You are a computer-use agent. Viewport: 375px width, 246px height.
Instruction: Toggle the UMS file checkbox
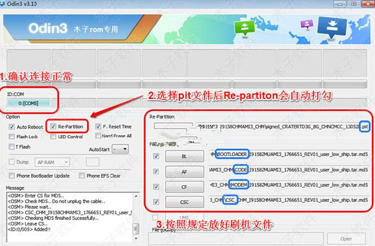tap(155, 217)
